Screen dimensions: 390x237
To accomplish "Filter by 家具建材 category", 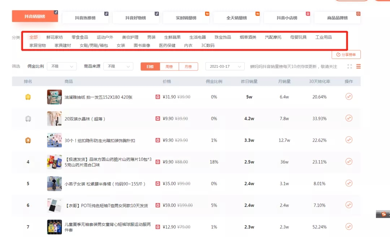I will tap(63, 45).
